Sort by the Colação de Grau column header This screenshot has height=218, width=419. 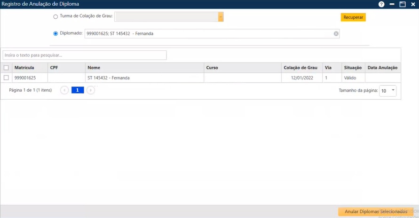click(x=300, y=68)
